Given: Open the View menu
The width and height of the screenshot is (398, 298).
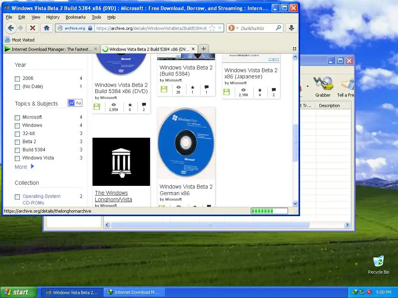Looking at the screenshot, I should tap(36, 17).
